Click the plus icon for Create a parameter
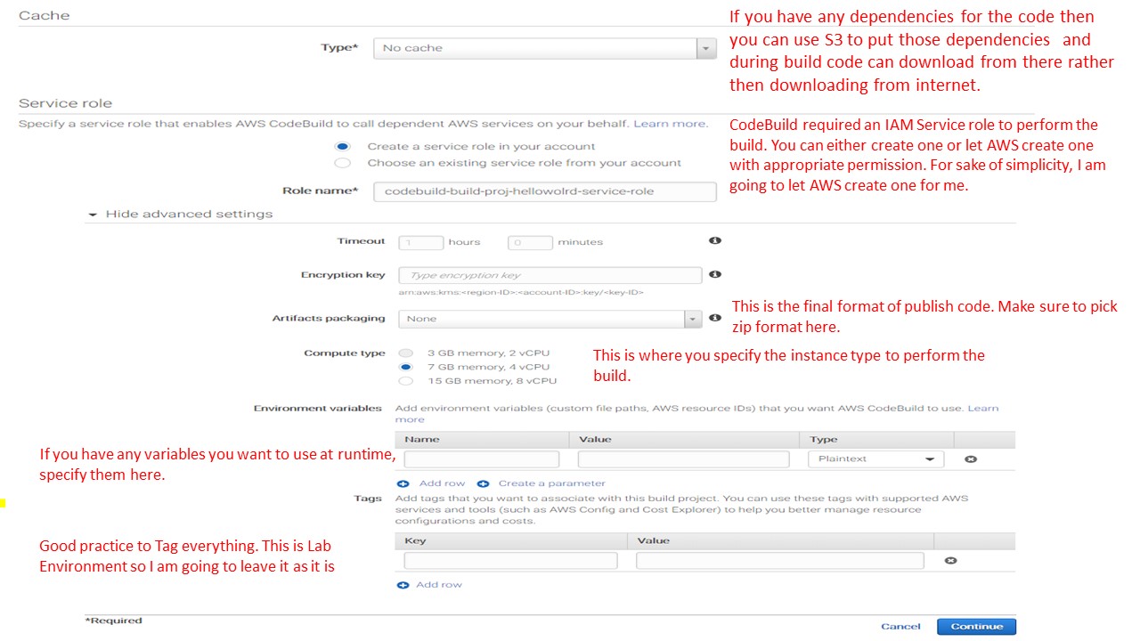Viewport: 1140px width, 641px height. (483, 483)
